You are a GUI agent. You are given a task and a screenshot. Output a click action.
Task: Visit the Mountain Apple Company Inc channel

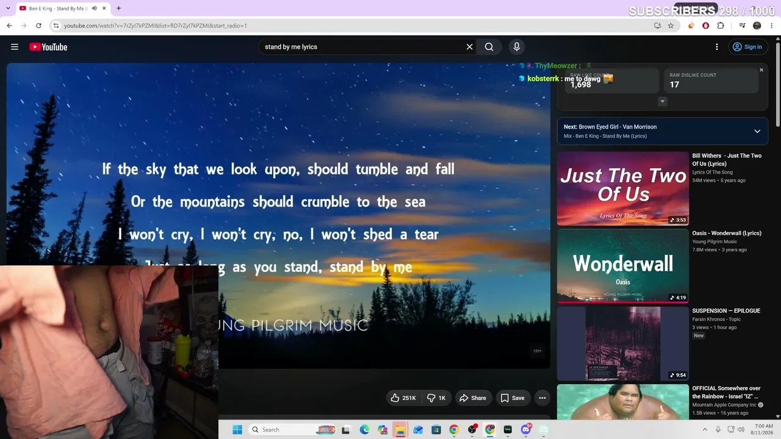(x=724, y=405)
